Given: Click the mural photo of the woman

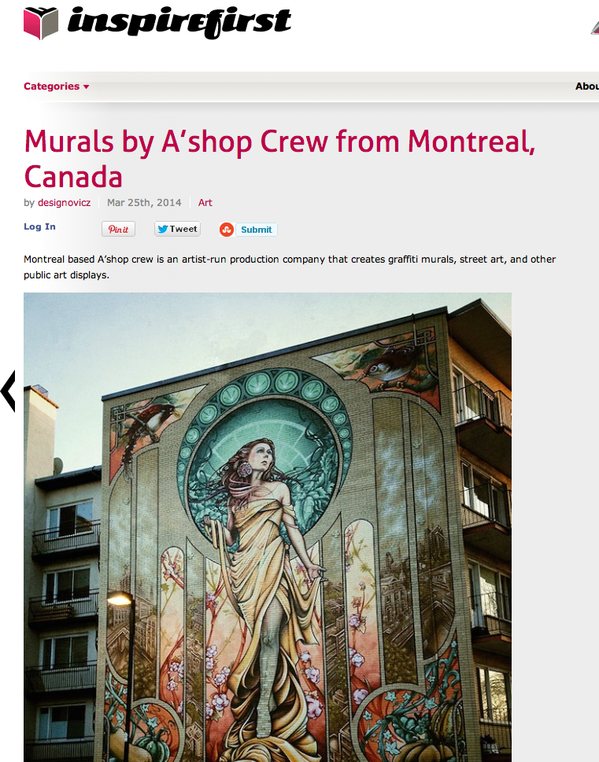Looking at the screenshot, I should pos(267,527).
